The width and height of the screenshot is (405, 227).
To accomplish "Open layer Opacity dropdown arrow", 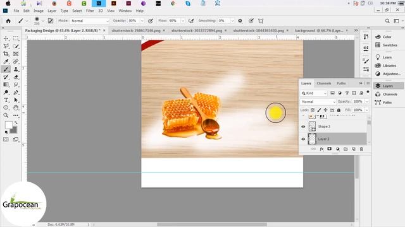I will click(367, 102).
